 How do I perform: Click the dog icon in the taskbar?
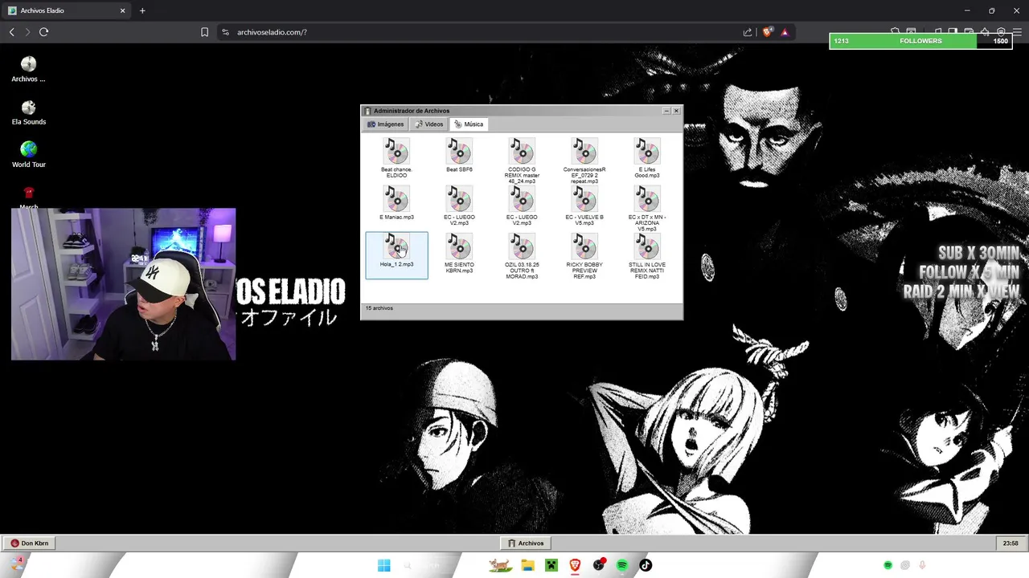[501, 565]
